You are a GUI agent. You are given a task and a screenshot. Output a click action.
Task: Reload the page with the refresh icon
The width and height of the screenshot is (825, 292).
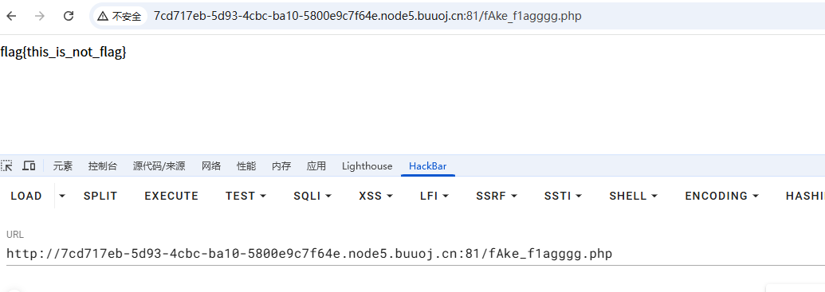68,16
